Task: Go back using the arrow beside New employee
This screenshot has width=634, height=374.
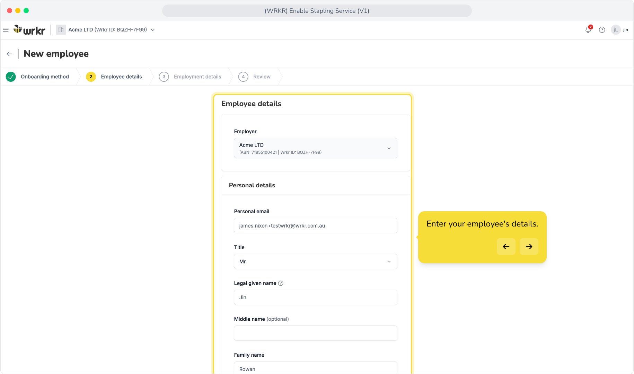Action: [x=10, y=54]
